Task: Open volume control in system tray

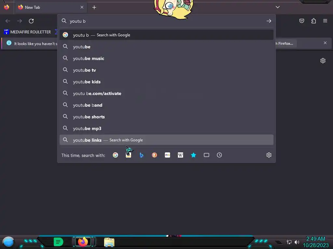Action: (297, 242)
